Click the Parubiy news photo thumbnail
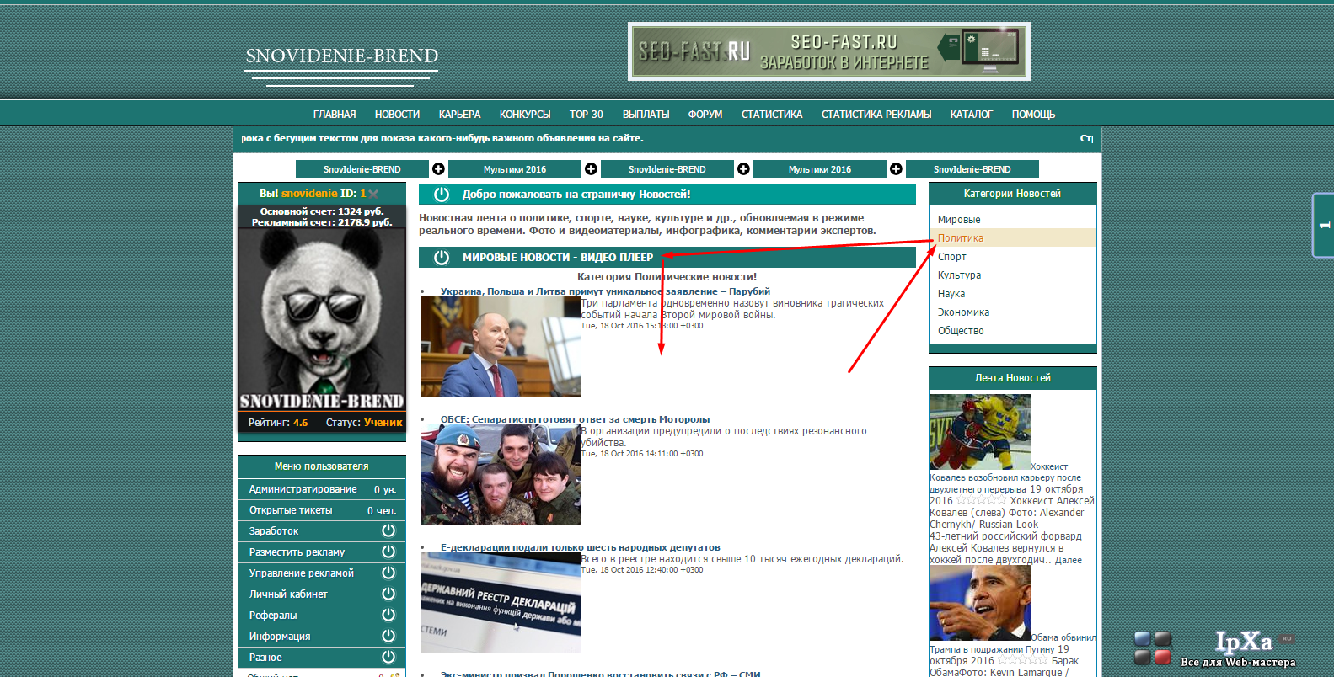The height and width of the screenshot is (677, 1334). tap(501, 347)
